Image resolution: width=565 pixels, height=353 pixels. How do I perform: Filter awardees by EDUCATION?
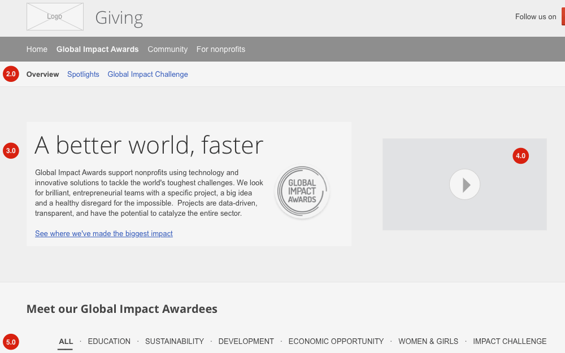click(109, 341)
